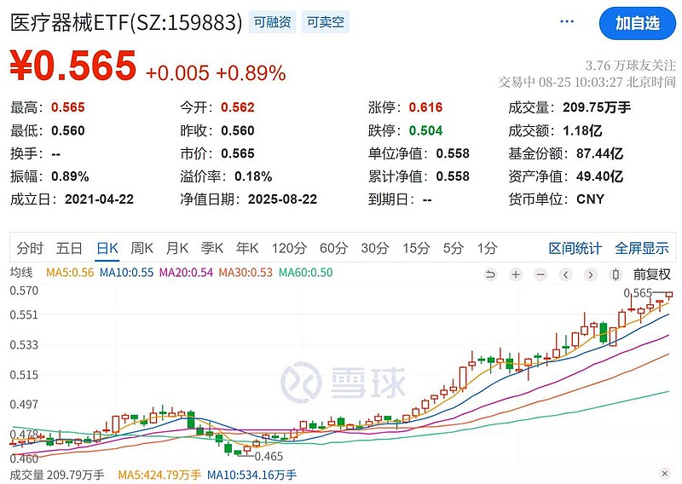Open the 前复权 adjustment dropdown
Viewport: 682px width, 484px height.
coord(651,274)
